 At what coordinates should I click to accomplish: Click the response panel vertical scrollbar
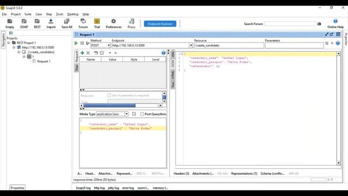coord(338,108)
